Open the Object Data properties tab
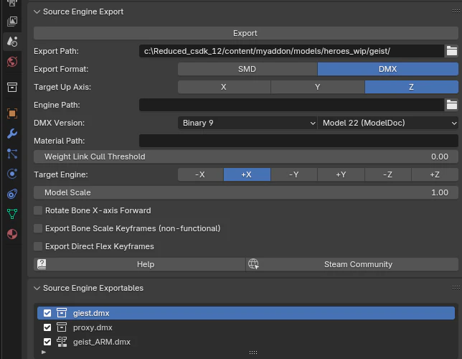 click(x=11, y=214)
